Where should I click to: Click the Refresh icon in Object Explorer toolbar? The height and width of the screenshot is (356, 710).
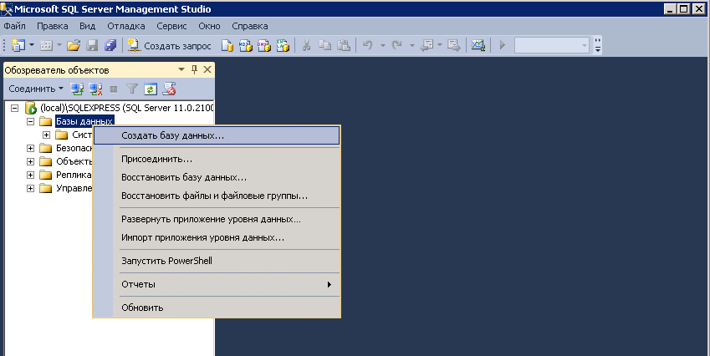(151, 89)
